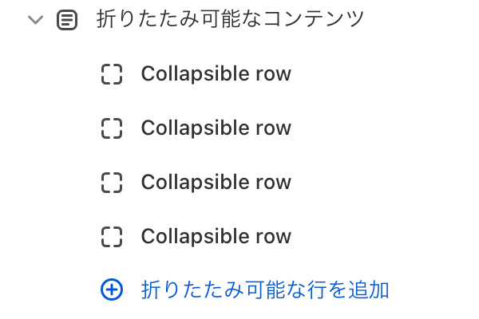This screenshot has width=479, height=319.
Task: Click the fourth Collapsible row block icon
Action: click(112, 237)
